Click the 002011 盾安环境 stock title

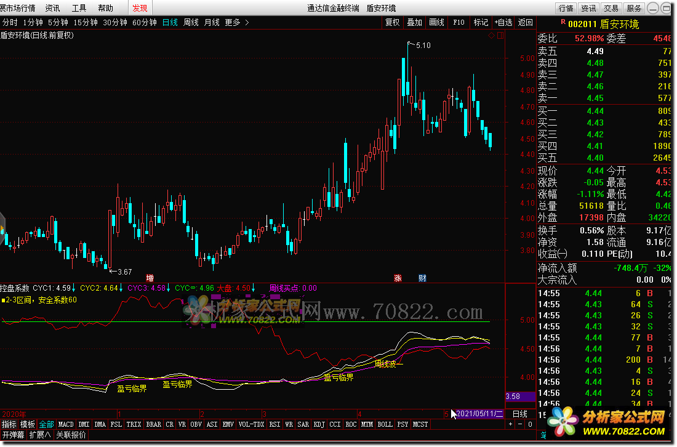(x=603, y=24)
